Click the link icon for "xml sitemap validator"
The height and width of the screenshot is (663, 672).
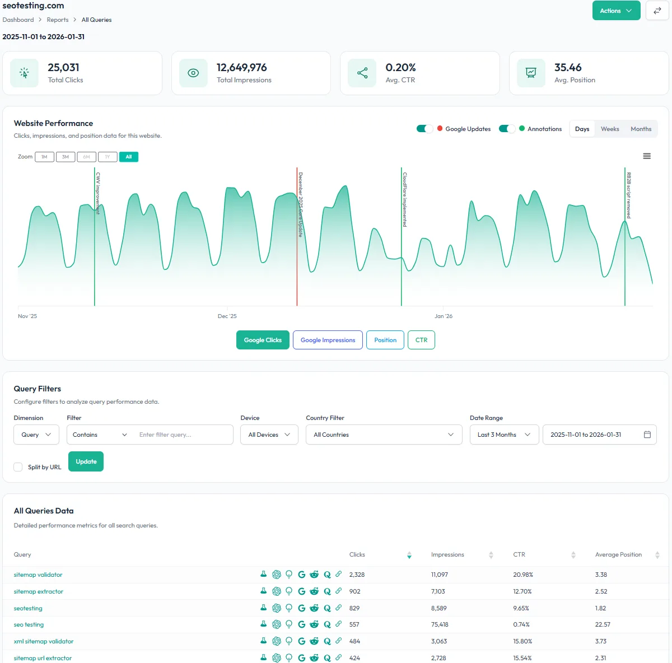[x=339, y=641]
